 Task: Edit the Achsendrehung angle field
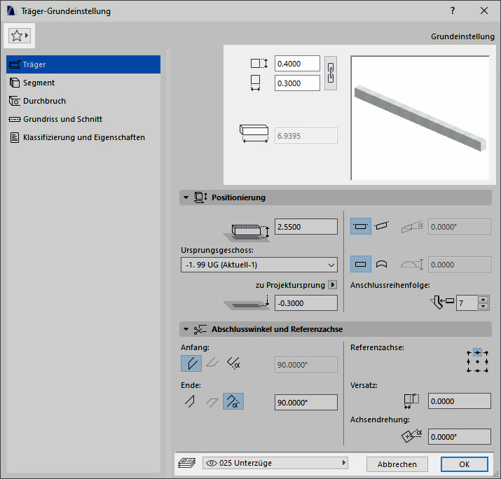click(x=459, y=437)
